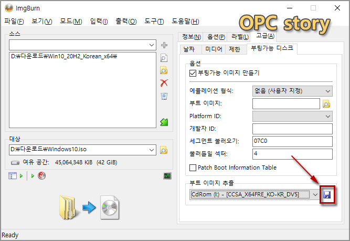Viewport: 350px width, 241px height.
Task: Click the green play arrow next to queue icon
Action: point(21,176)
